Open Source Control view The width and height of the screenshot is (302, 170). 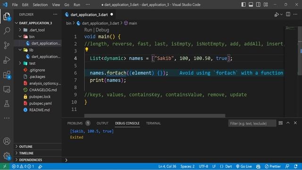pyautogui.click(x=7, y=45)
